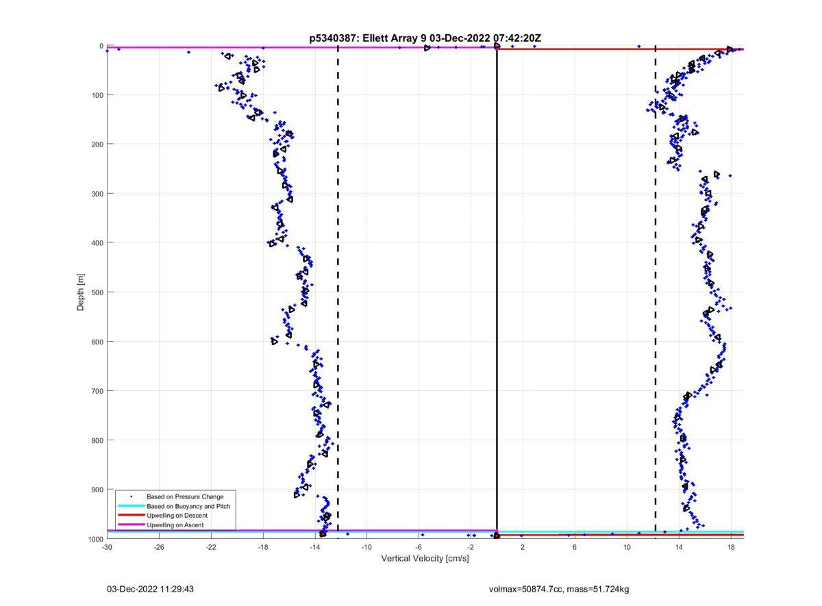The width and height of the screenshot is (822, 606).
Task: Pick the cyan line sample in the legend
Action: click(132, 506)
